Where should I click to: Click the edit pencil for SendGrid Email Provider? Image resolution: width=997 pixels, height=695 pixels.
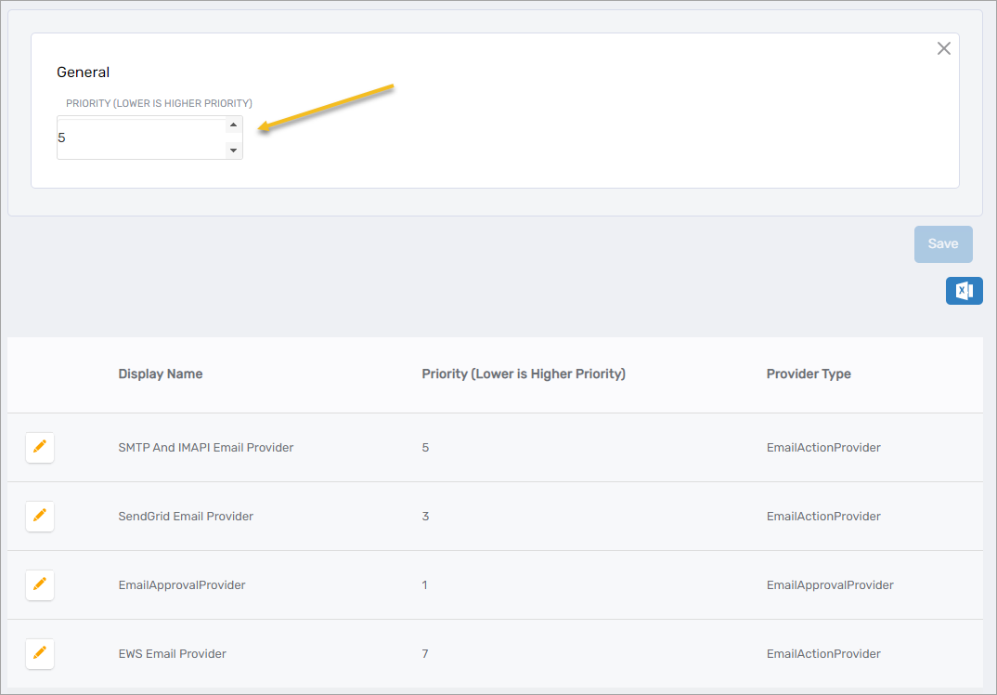[40, 517]
